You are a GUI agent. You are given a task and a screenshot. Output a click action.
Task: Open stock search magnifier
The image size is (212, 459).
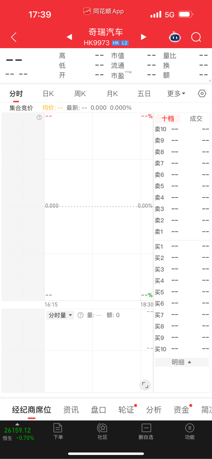[196, 37]
